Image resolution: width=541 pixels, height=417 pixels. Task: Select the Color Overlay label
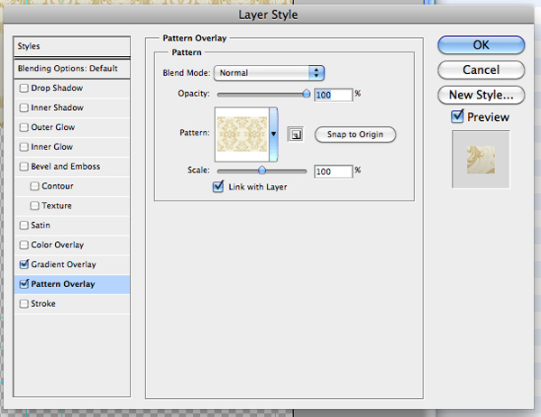point(58,245)
